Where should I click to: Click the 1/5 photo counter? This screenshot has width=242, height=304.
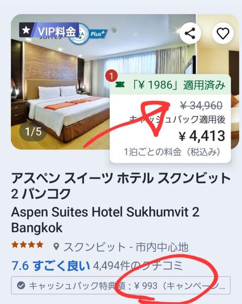(x=33, y=132)
